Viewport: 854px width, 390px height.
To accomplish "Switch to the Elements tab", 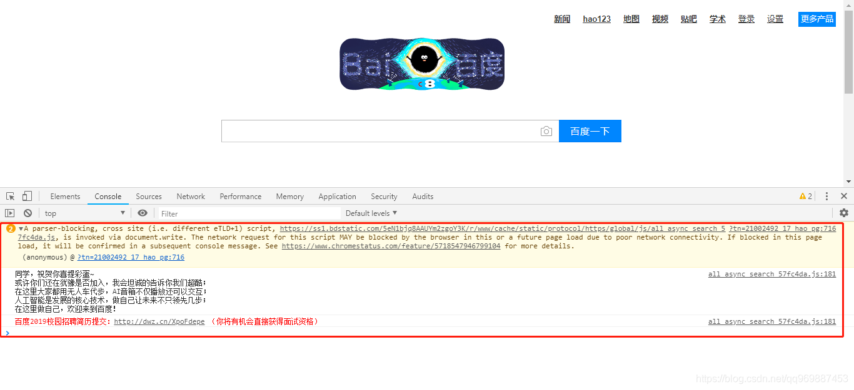I will [x=65, y=196].
